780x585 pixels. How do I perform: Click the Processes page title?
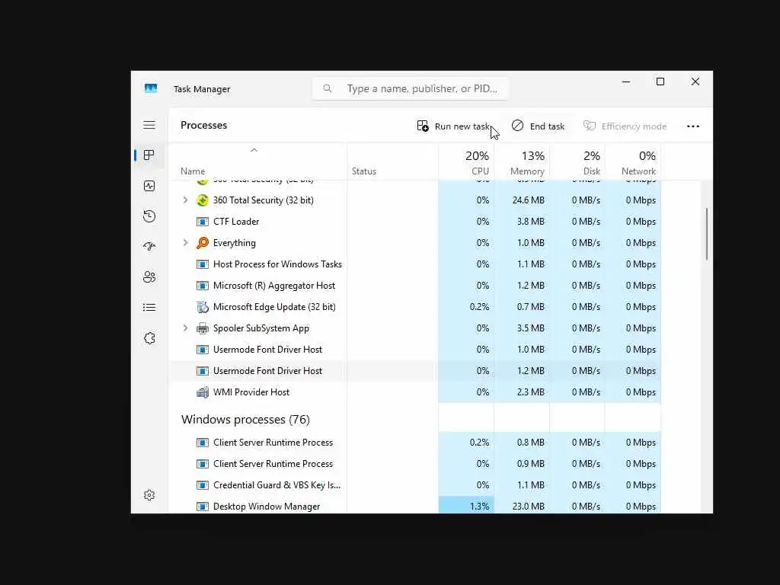[x=203, y=126]
